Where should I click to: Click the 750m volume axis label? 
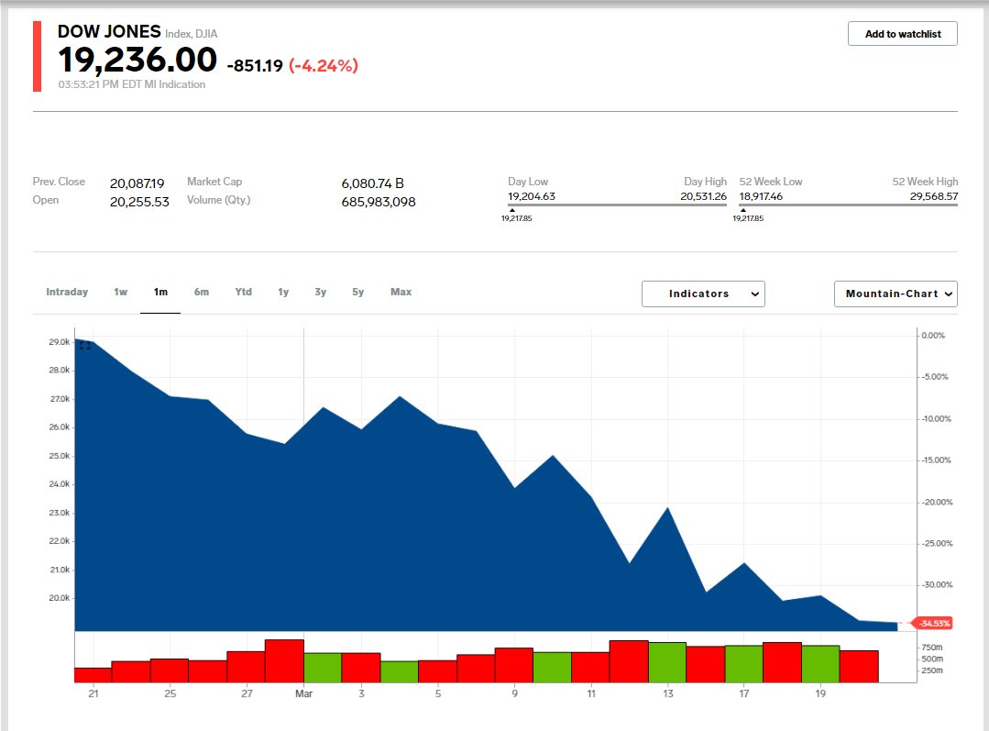931,647
